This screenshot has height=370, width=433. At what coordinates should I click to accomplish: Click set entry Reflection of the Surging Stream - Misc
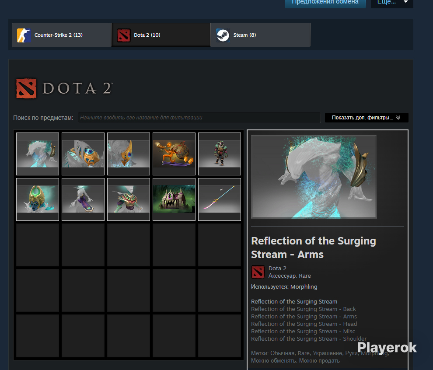click(x=303, y=332)
